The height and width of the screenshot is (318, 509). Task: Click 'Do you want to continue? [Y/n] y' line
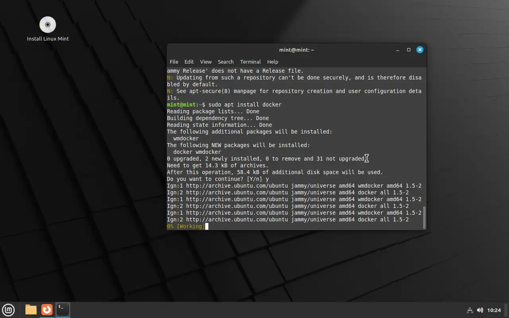[218, 179]
